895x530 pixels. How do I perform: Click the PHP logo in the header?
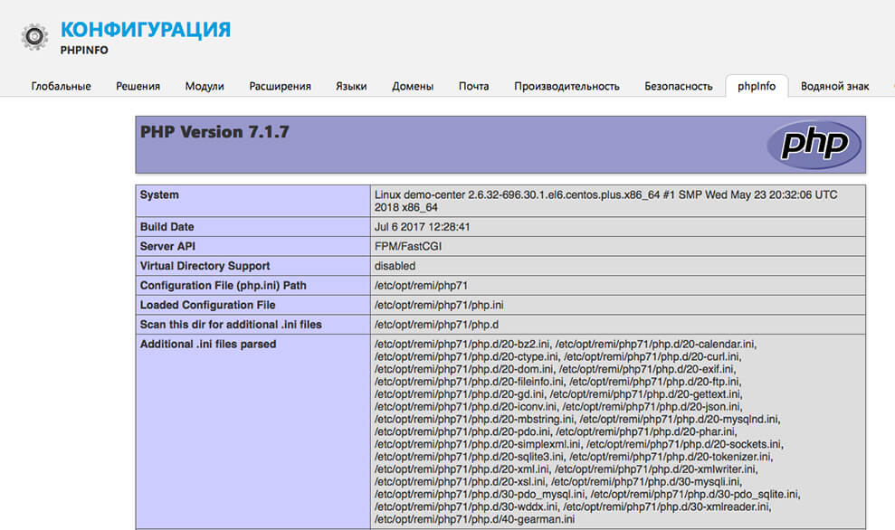(814, 145)
